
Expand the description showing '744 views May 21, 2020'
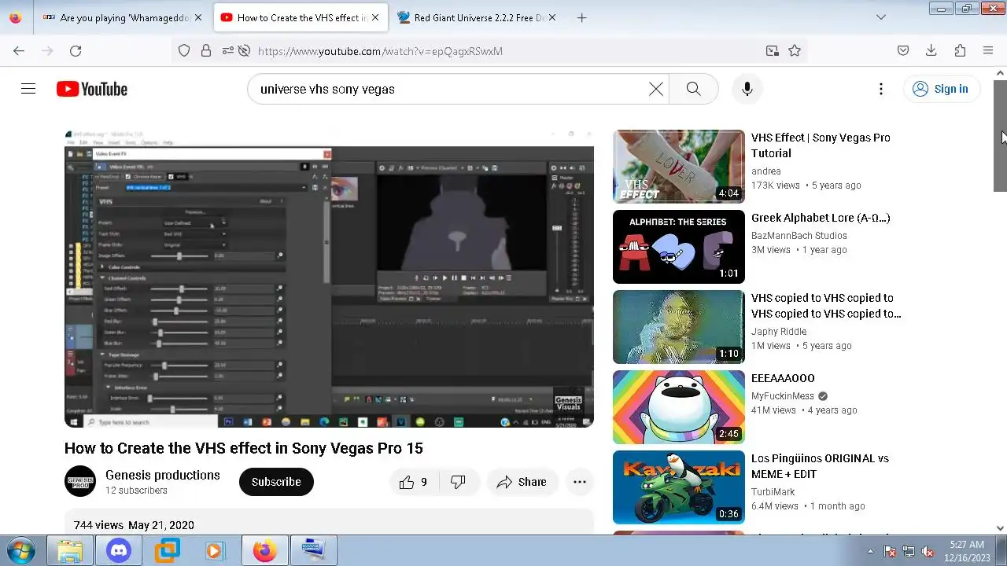(329, 525)
